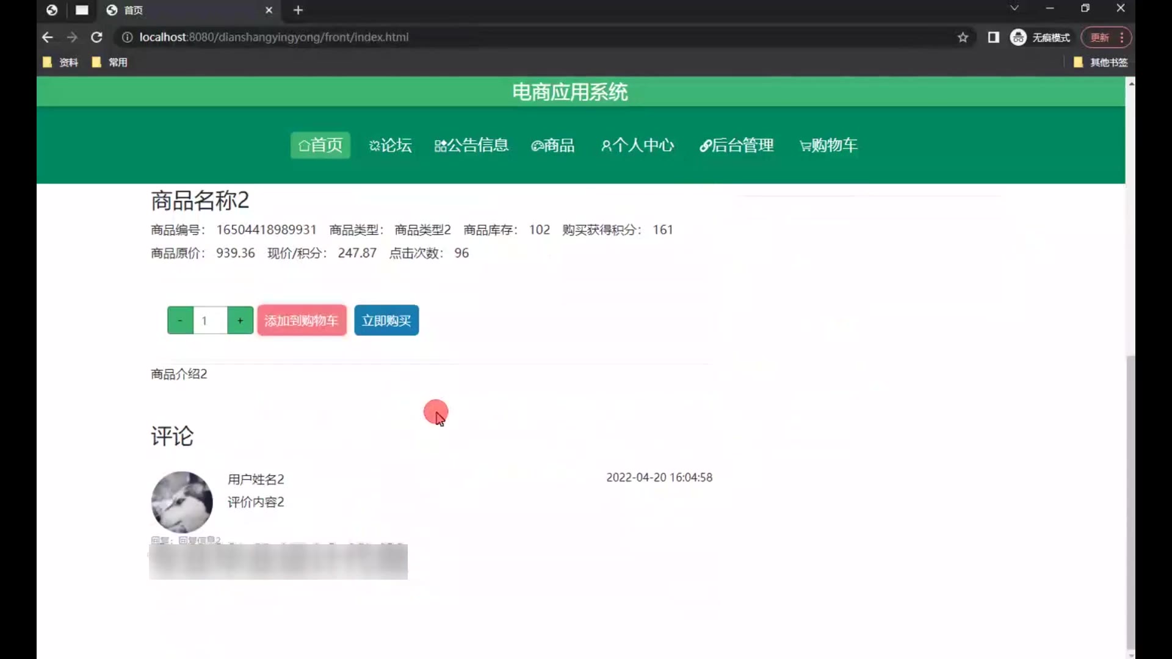
Task: Open the 其他书签 folder
Action: click(1101, 62)
